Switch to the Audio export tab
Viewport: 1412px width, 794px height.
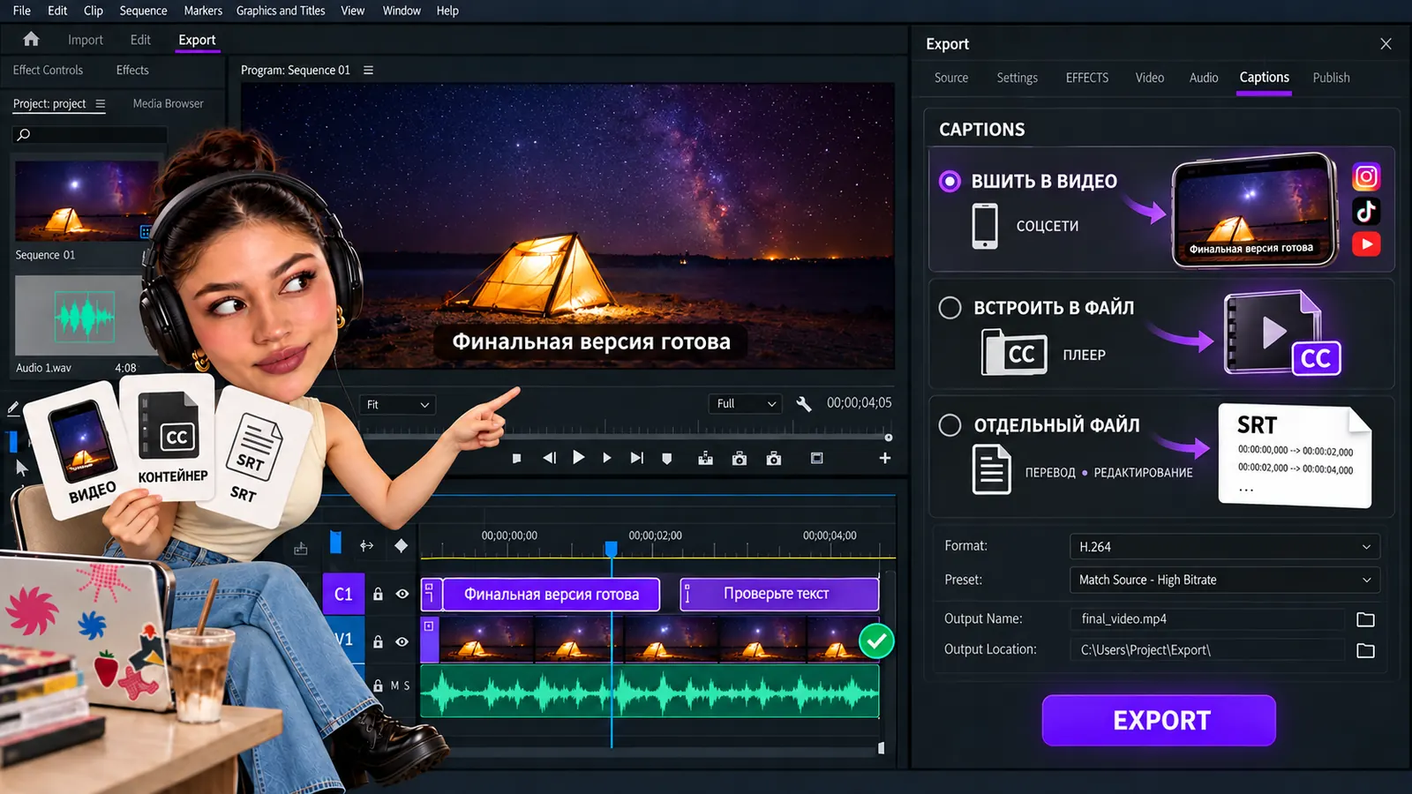1203,78
